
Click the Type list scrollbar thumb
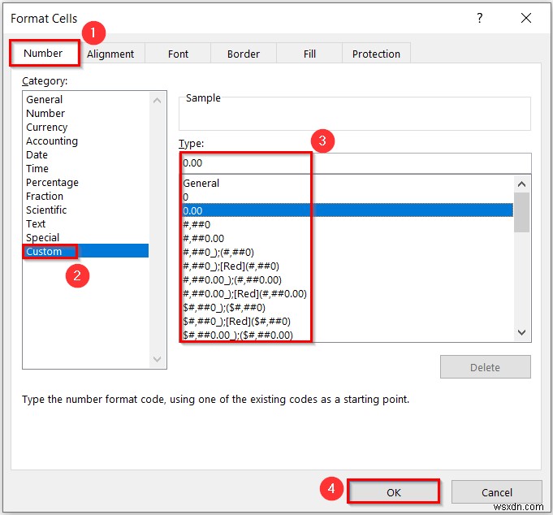(x=521, y=212)
